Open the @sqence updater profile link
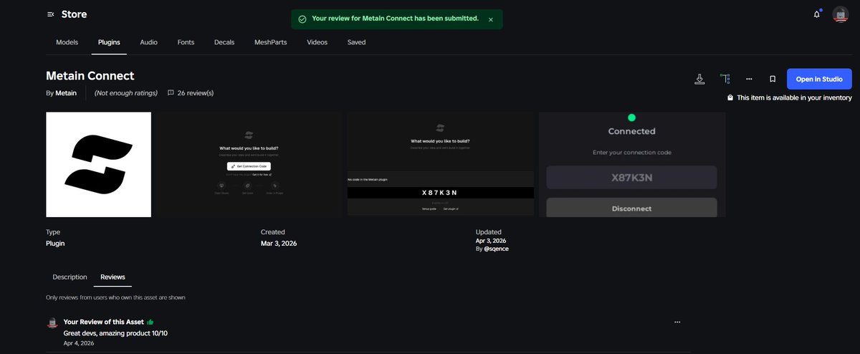 (x=496, y=249)
